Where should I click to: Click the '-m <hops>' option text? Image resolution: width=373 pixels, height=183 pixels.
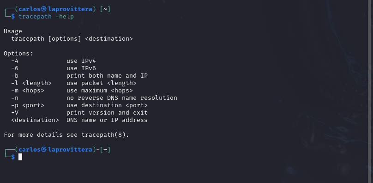point(28,91)
